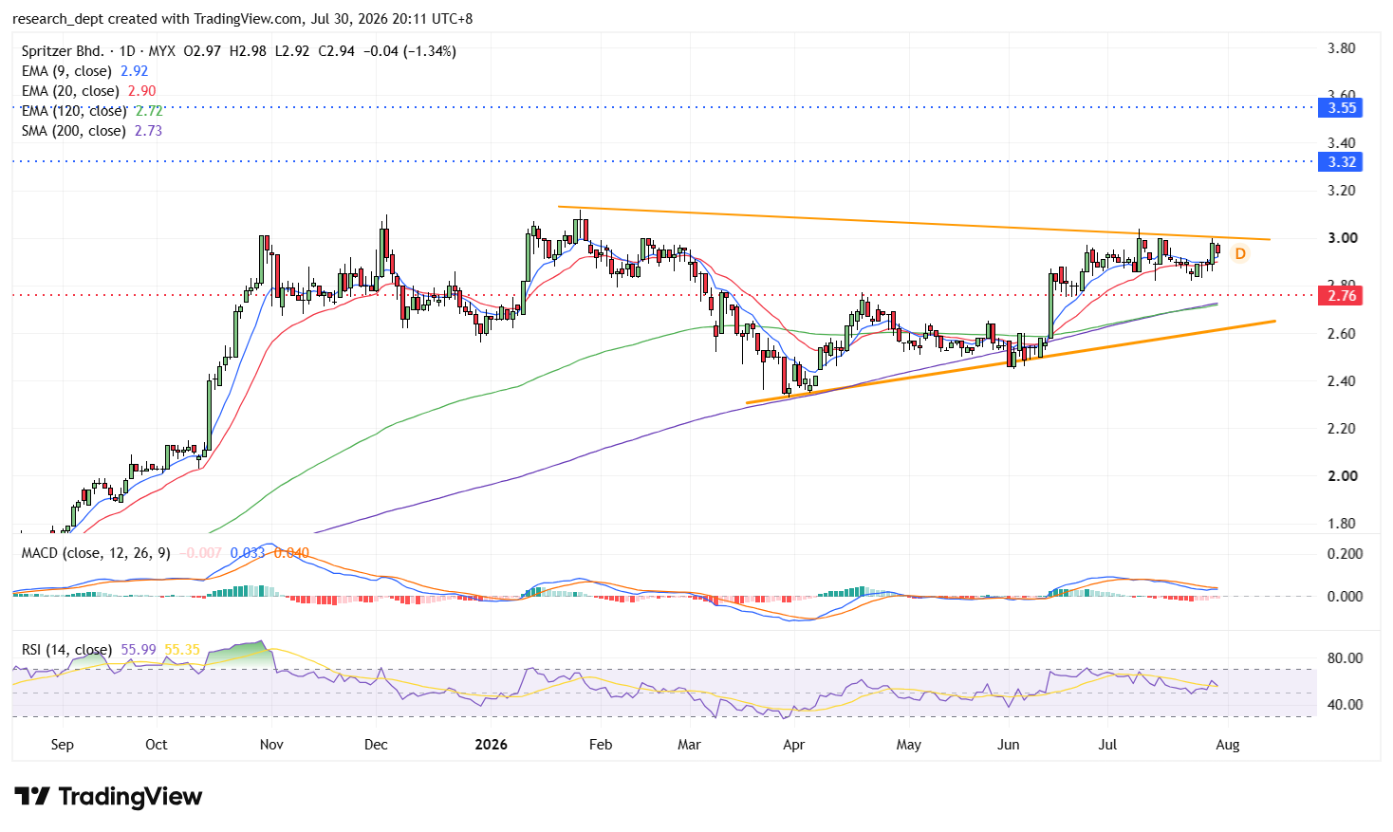This screenshot has width=1393, height=832.
Task: Select the Spritzer Bhd. symbol title
Action: (x=63, y=51)
